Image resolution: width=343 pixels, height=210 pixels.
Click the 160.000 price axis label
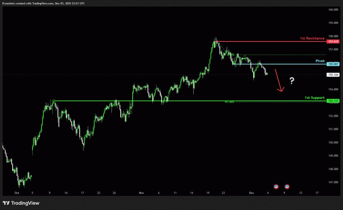click(x=333, y=10)
